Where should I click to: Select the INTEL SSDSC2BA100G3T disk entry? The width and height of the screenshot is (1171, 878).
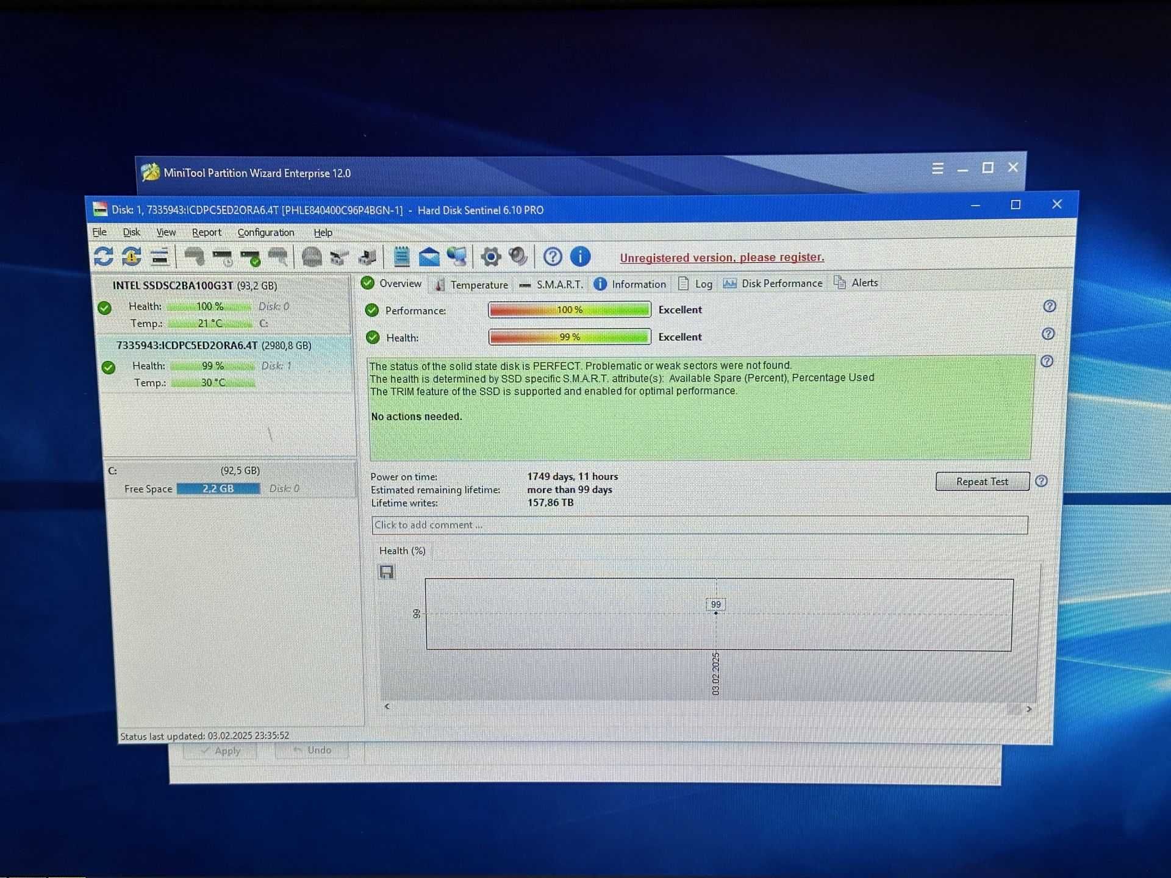coord(223,304)
